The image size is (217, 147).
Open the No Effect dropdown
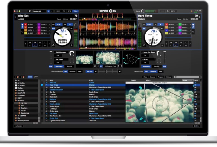(61, 59)
